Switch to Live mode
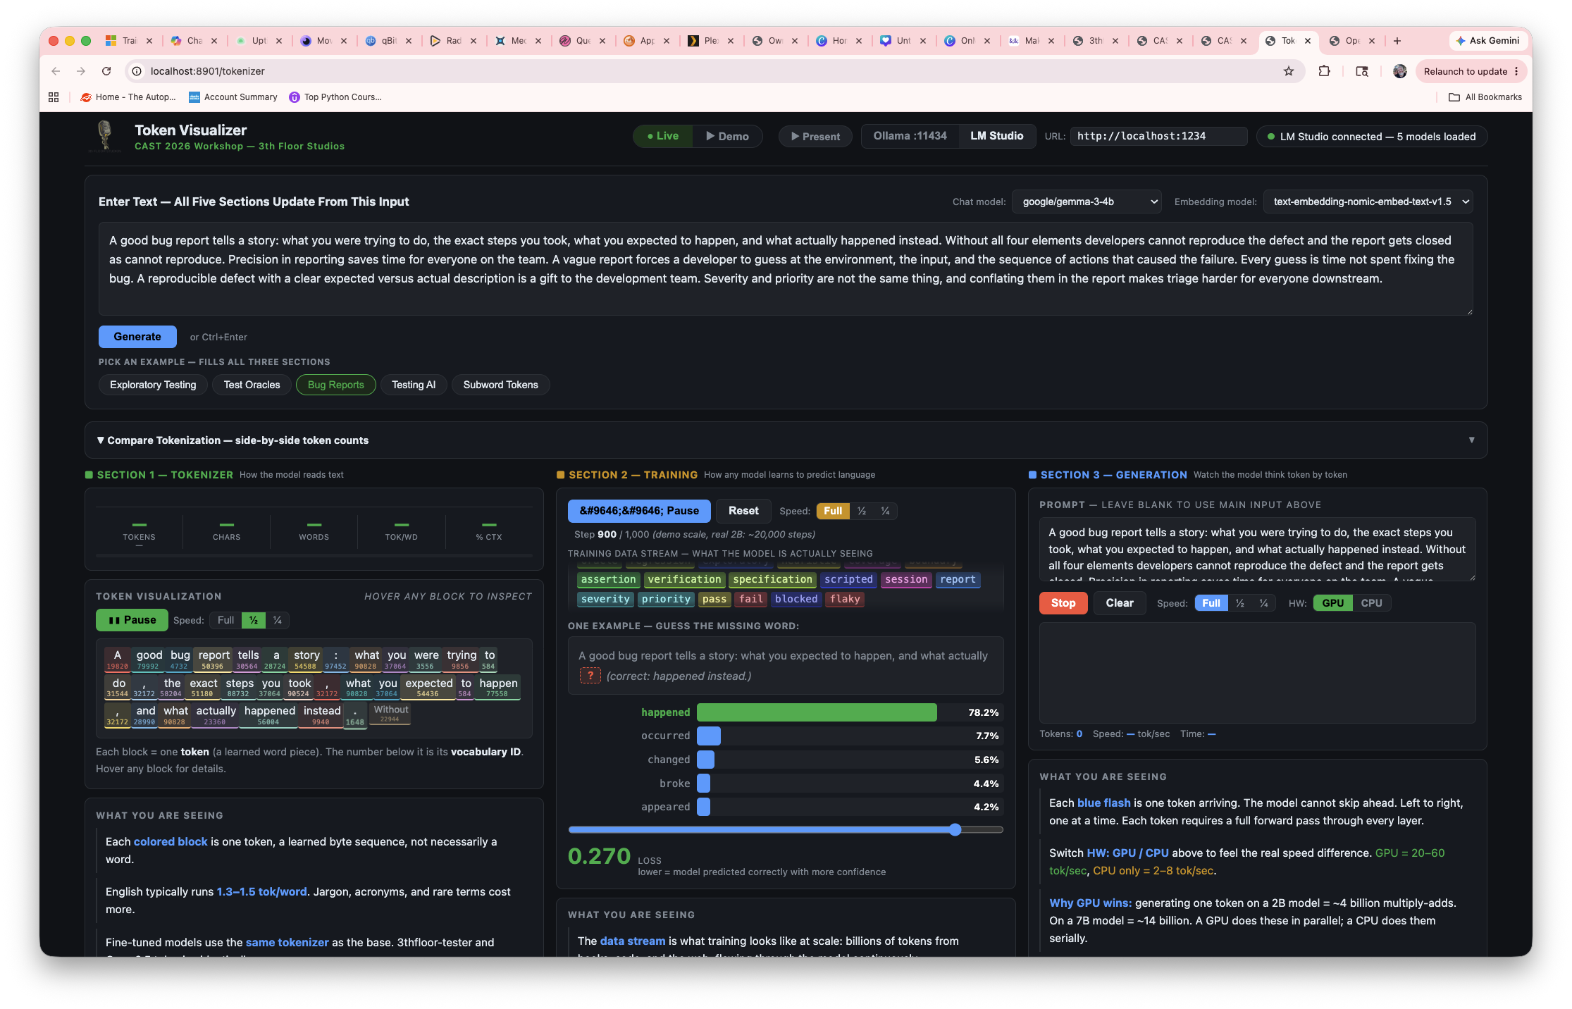Viewport: 1572px width, 1009px height. [x=663, y=136]
